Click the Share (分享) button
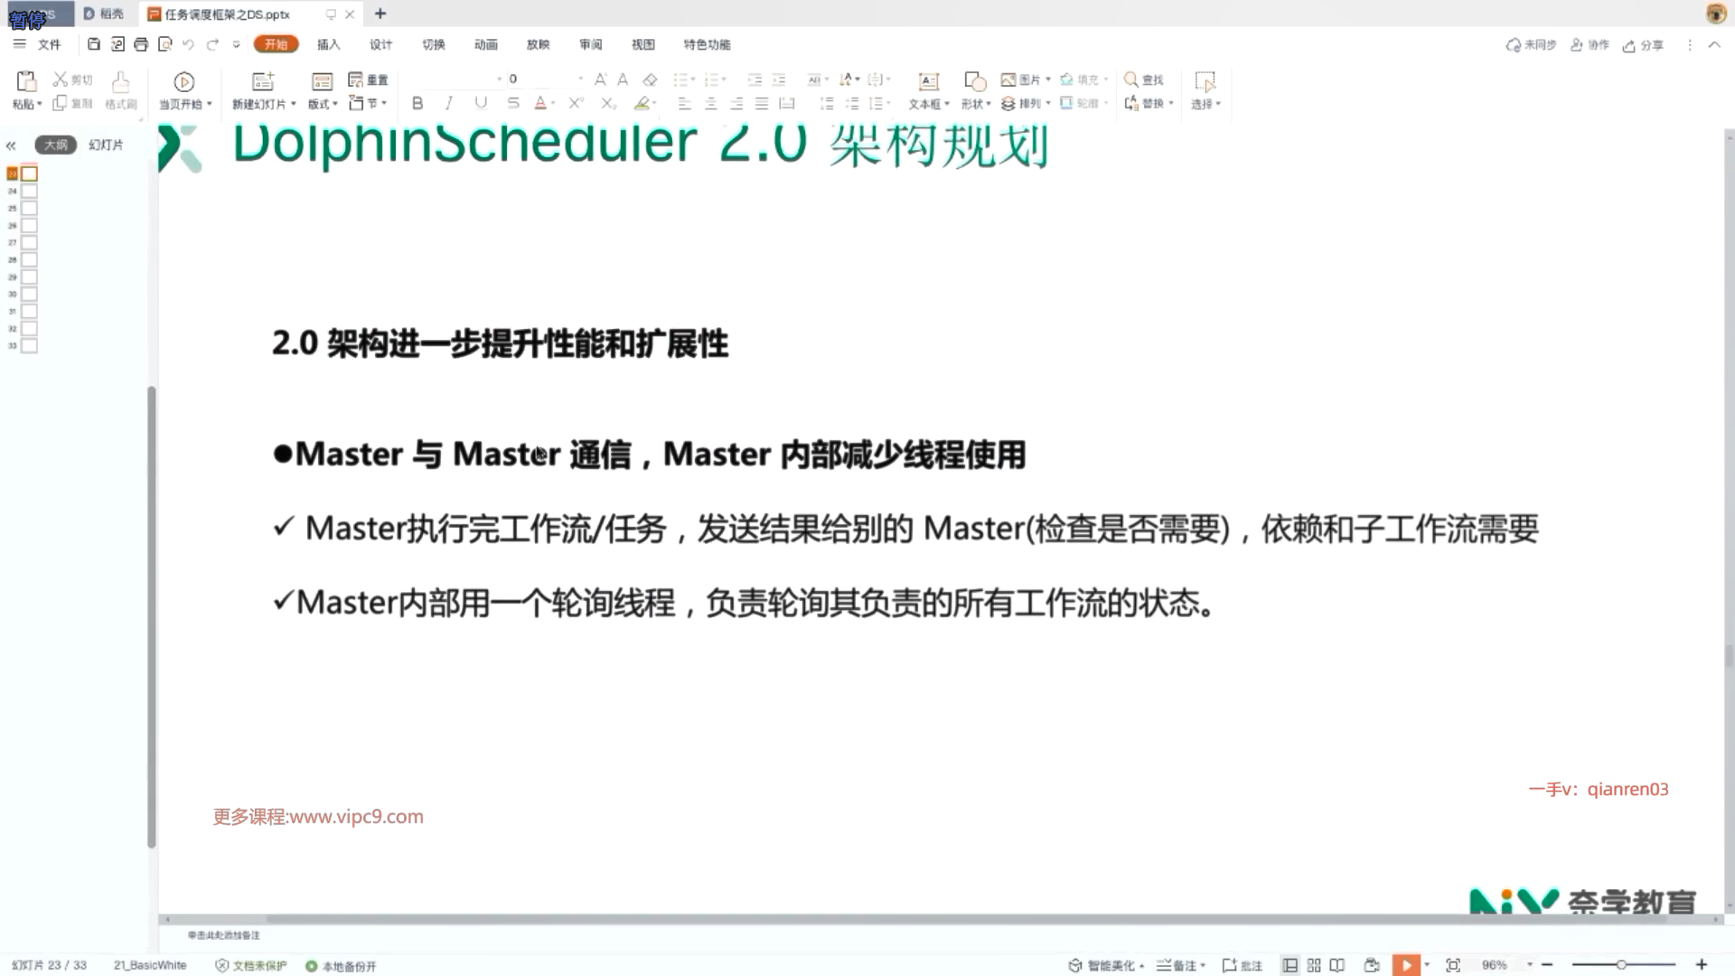 [1643, 45]
